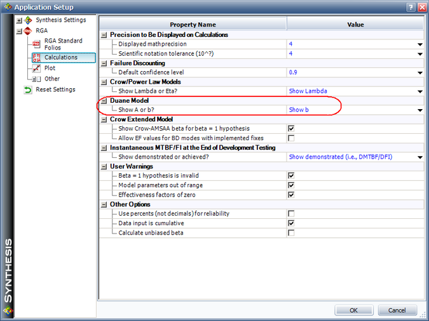Select the Plot tree item

tap(50, 68)
